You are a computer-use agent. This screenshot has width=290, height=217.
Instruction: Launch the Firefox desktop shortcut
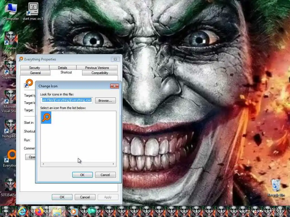[x=11, y=41]
